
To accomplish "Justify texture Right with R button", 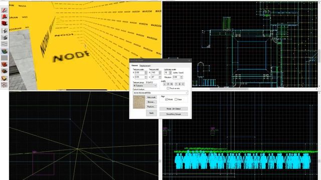I will (x=168, y=84).
